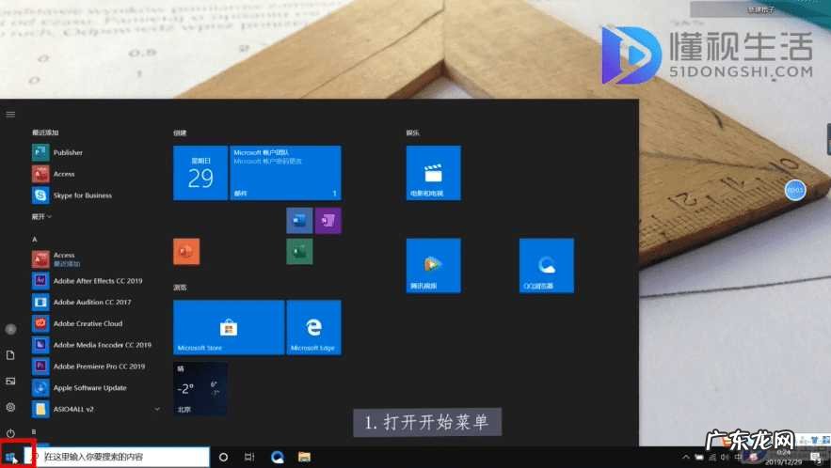Open the Excel tile
The height and width of the screenshot is (468, 831).
tap(299, 252)
